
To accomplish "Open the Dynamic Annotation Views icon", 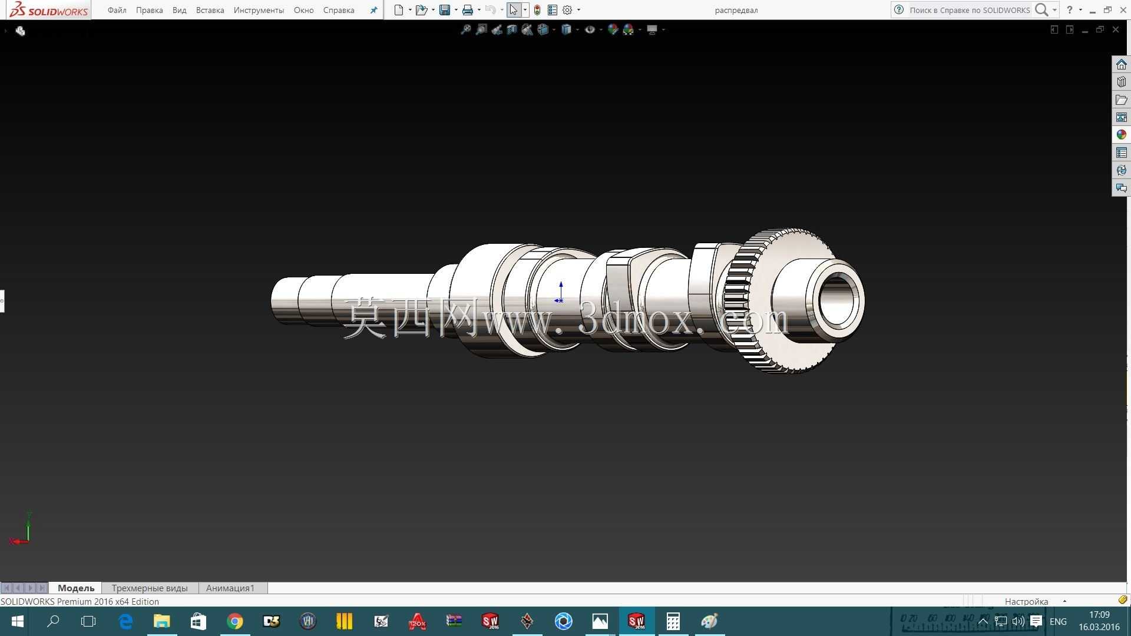I will pyautogui.click(x=527, y=29).
